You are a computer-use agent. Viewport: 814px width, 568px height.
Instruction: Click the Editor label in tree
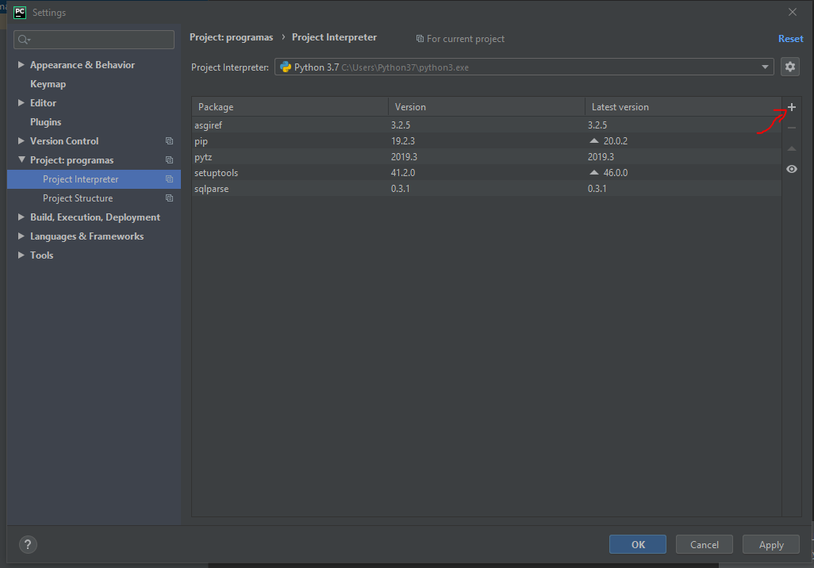pyautogui.click(x=43, y=103)
